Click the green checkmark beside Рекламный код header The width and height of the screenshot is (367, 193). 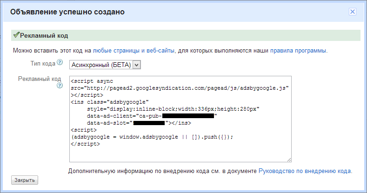click(16, 35)
